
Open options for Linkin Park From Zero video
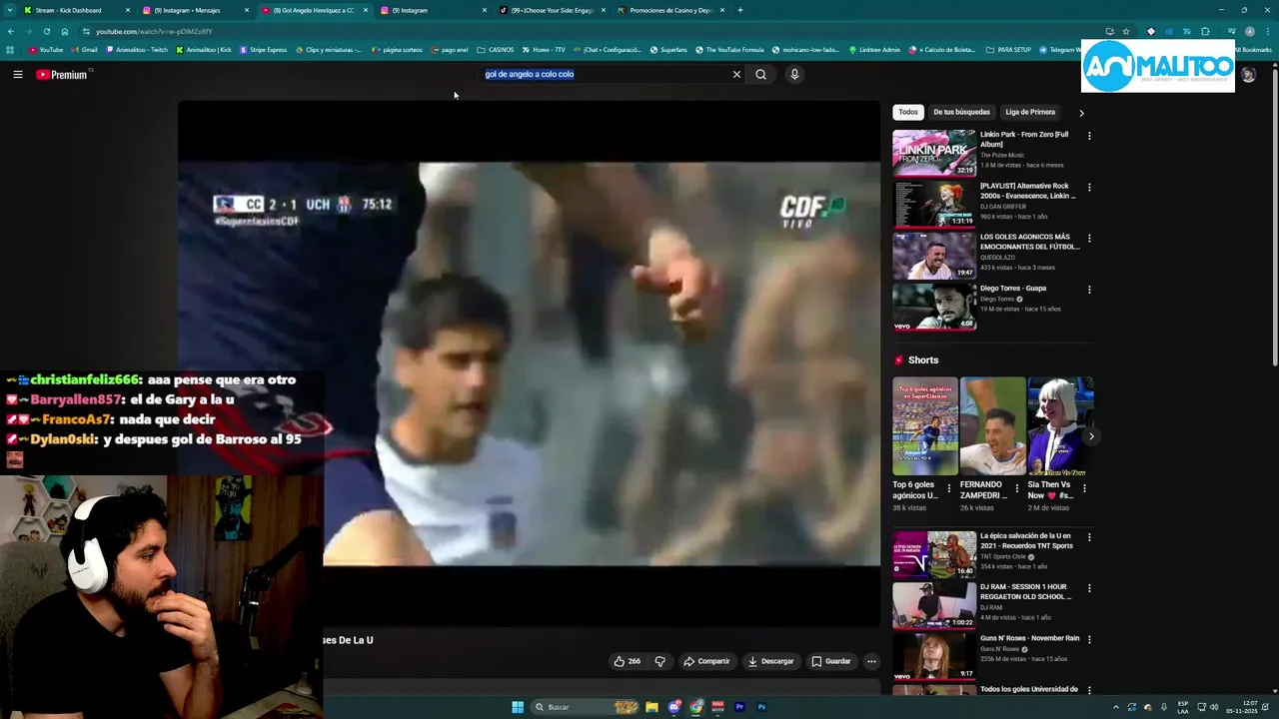click(x=1089, y=136)
